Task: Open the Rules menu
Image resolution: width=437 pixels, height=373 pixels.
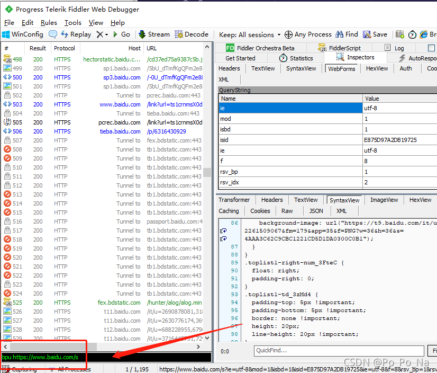Action: (x=49, y=23)
